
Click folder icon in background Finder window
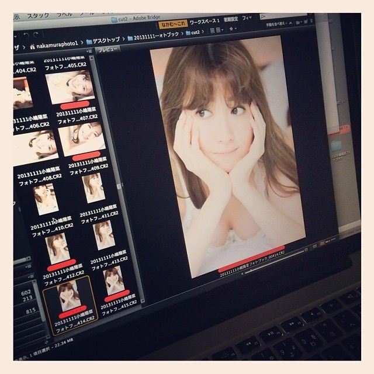pyautogui.click(x=337, y=146)
